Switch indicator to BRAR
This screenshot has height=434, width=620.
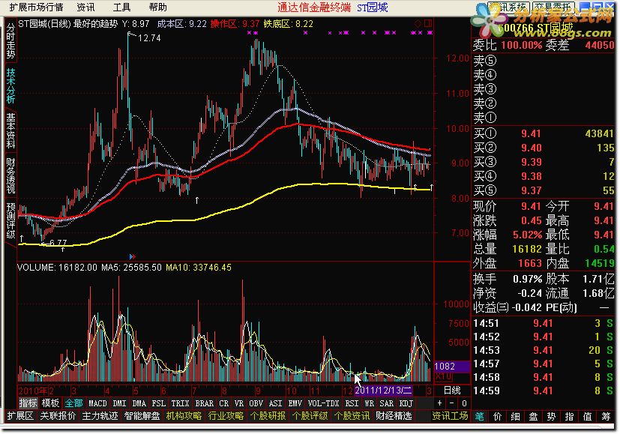[205, 403]
